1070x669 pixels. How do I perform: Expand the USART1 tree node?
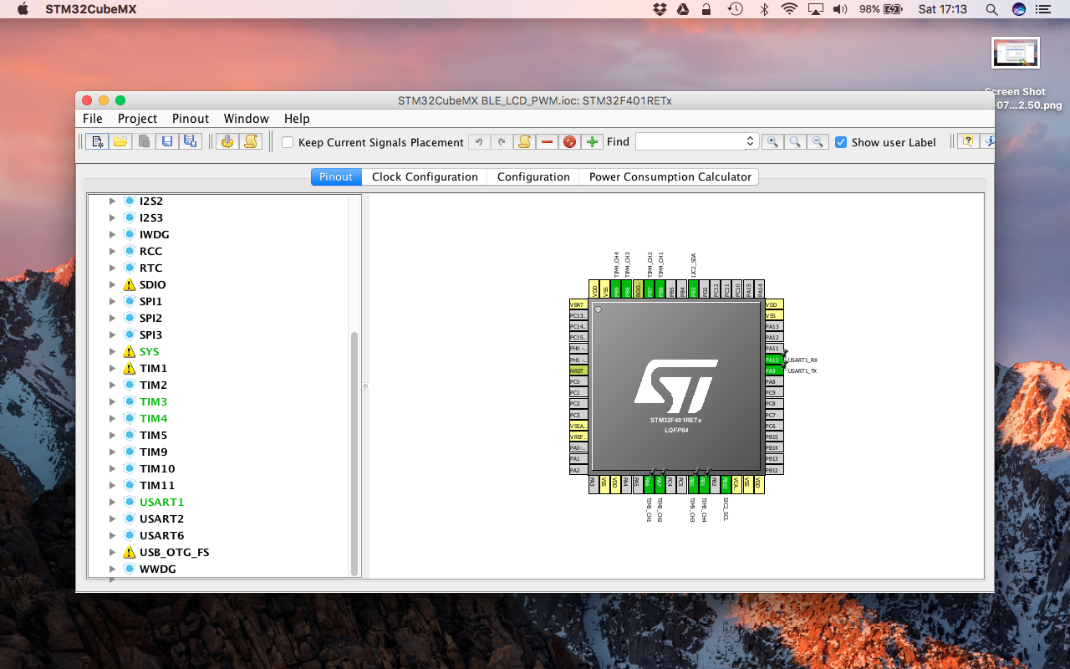pos(112,502)
